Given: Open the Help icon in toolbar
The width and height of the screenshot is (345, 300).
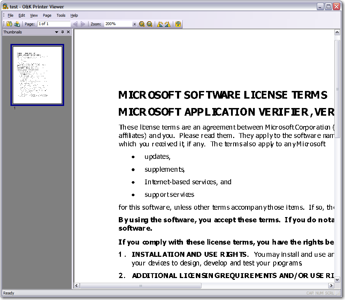Looking at the screenshot, I should pyautogui.click(x=178, y=24).
